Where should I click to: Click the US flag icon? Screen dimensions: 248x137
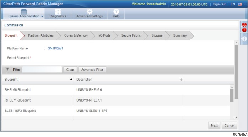(240, 4)
